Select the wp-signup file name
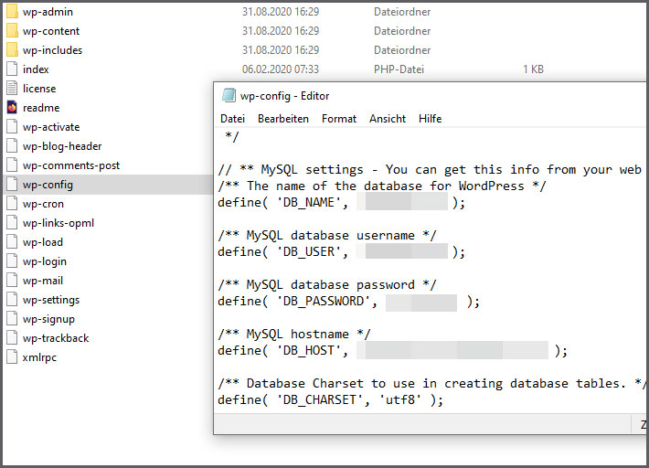 pyautogui.click(x=48, y=319)
